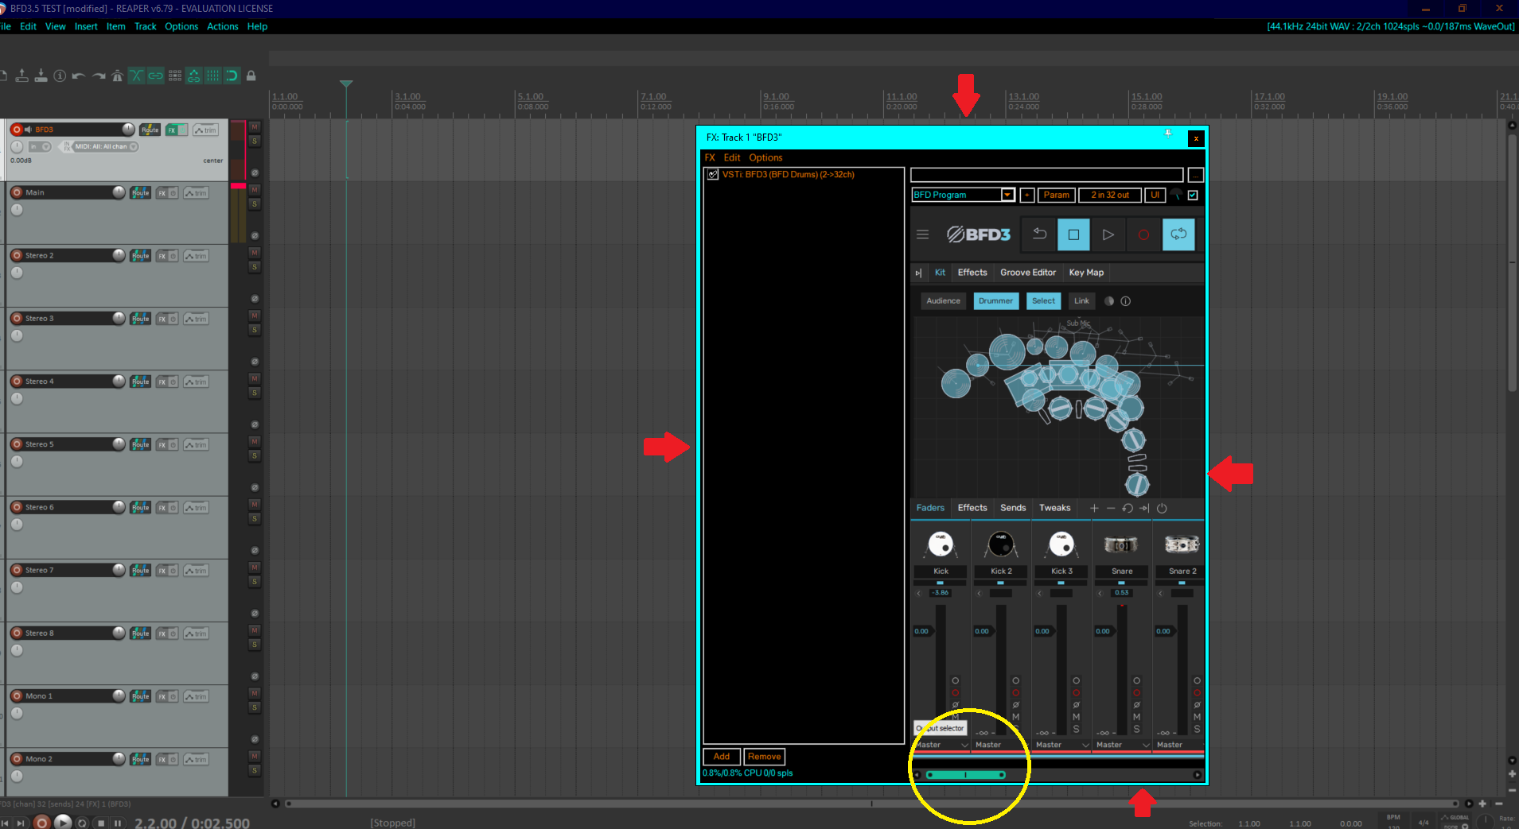1519x829 pixels.
Task: Remove a mixer channel with the minus icon
Action: (x=1111, y=508)
